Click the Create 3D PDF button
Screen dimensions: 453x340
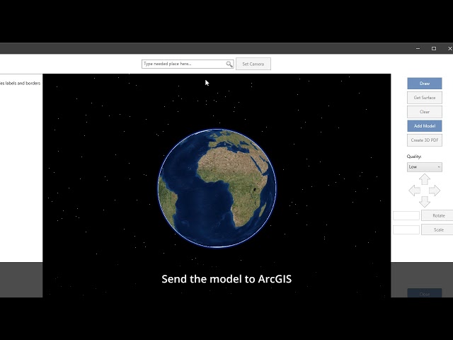point(425,140)
